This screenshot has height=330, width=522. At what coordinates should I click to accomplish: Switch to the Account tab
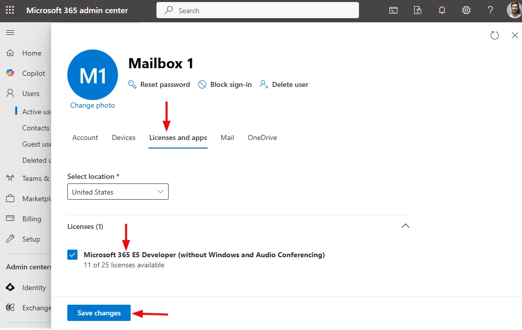85,137
